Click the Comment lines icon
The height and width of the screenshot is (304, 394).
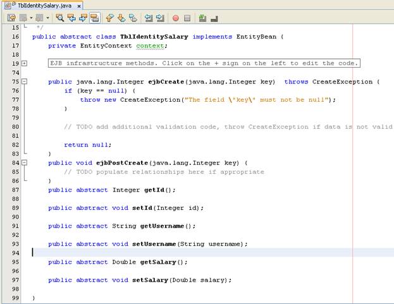pos(202,18)
